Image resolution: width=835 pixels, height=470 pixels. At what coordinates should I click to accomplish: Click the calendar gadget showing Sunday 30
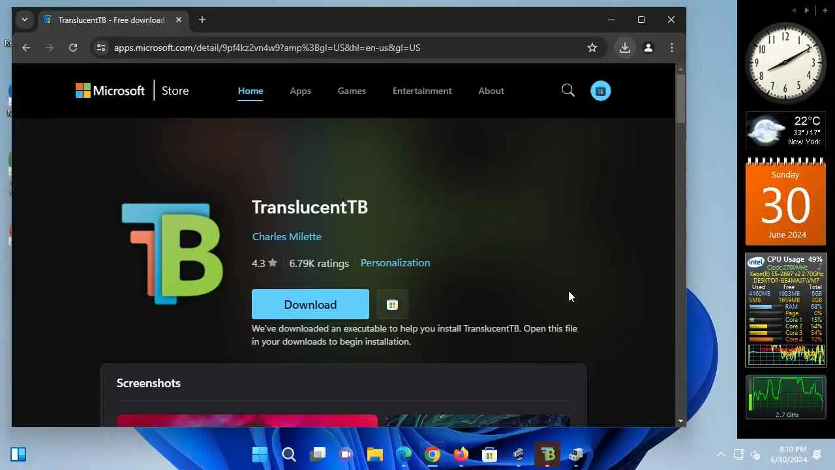(785, 202)
